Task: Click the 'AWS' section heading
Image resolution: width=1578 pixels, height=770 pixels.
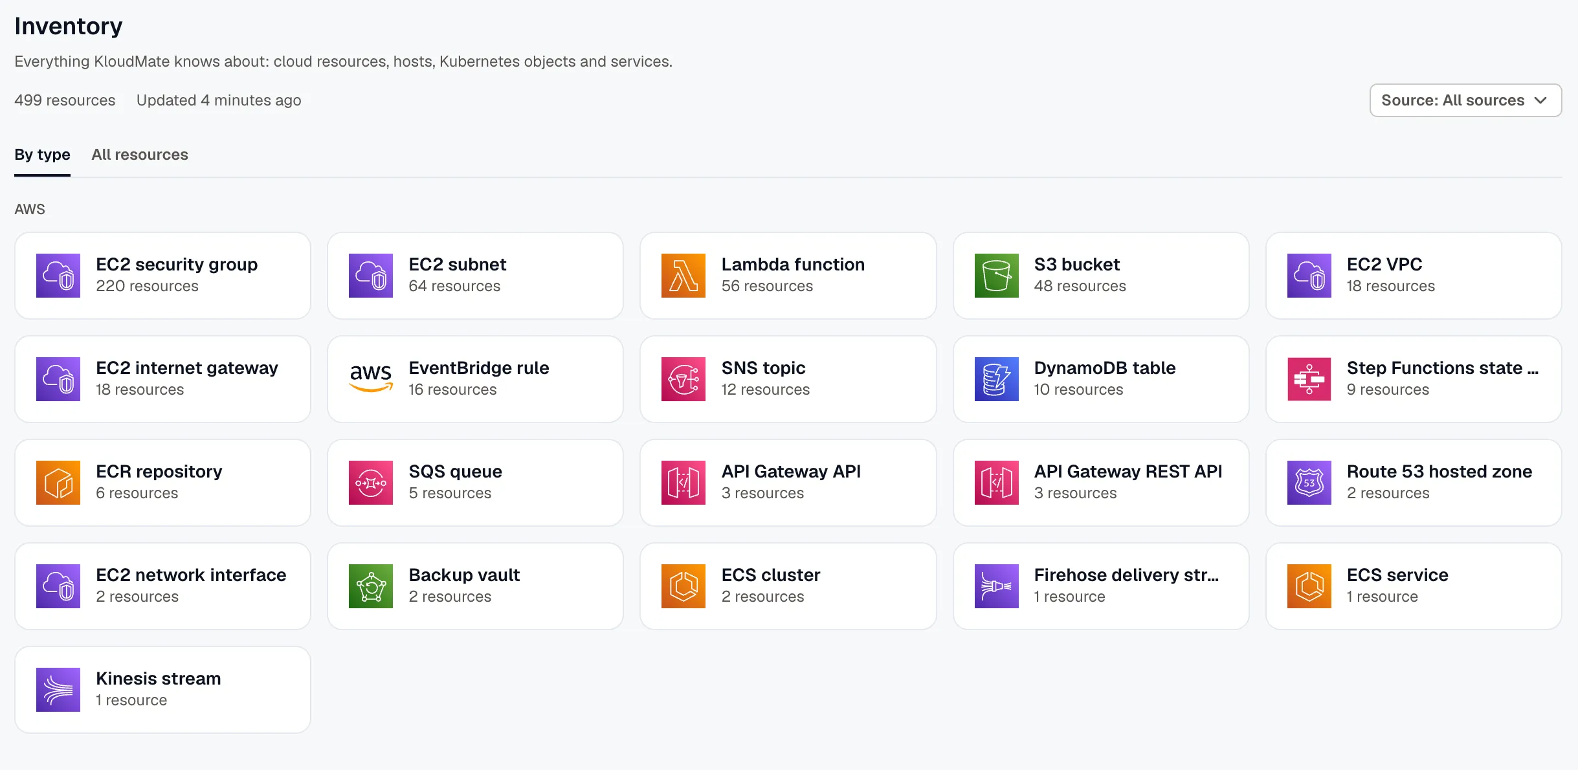Action: (30, 209)
